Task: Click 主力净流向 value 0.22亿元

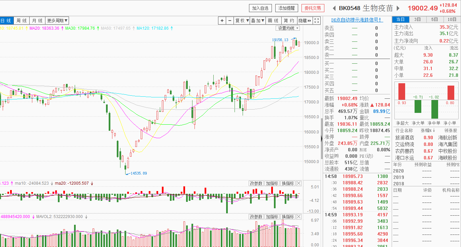Action: (449, 41)
